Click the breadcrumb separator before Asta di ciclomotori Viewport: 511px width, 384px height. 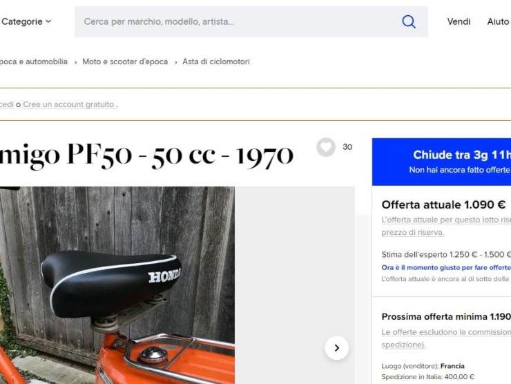pos(175,62)
